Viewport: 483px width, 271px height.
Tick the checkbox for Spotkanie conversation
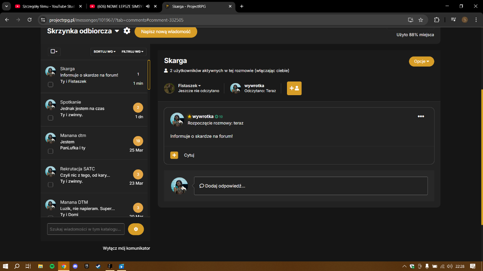(51, 118)
